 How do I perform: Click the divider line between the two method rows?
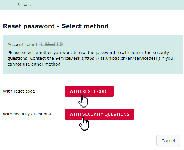pyautogui.click(x=93, y=103)
